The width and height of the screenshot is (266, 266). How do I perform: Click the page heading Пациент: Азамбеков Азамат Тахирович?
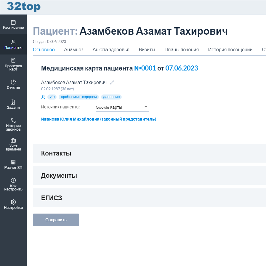[x=130, y=31]
